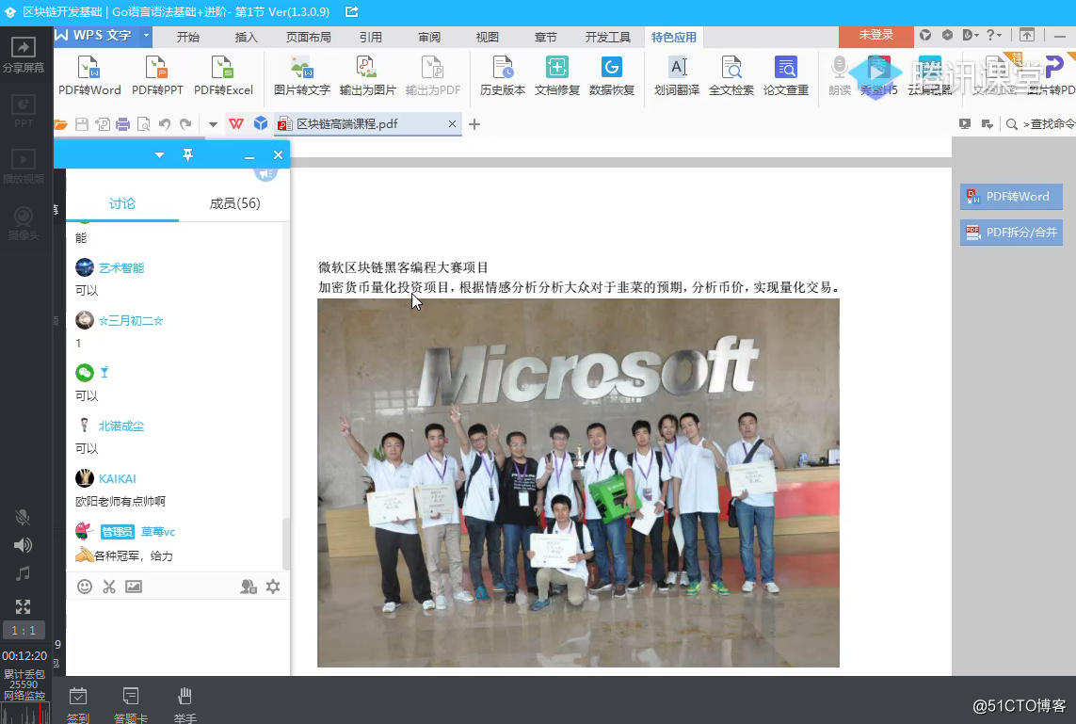Open the 开发工具 ribbon tab
The height and width of the screenshot is (724, 1076).
point(607,37)
